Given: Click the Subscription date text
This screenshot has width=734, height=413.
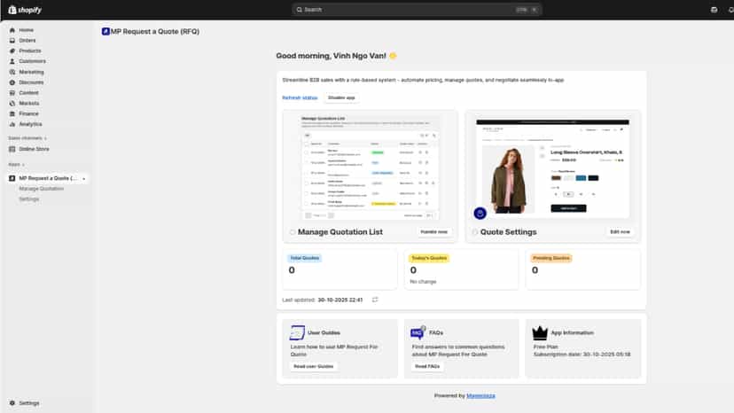Looking at the screenshot, I should (582, 354).
